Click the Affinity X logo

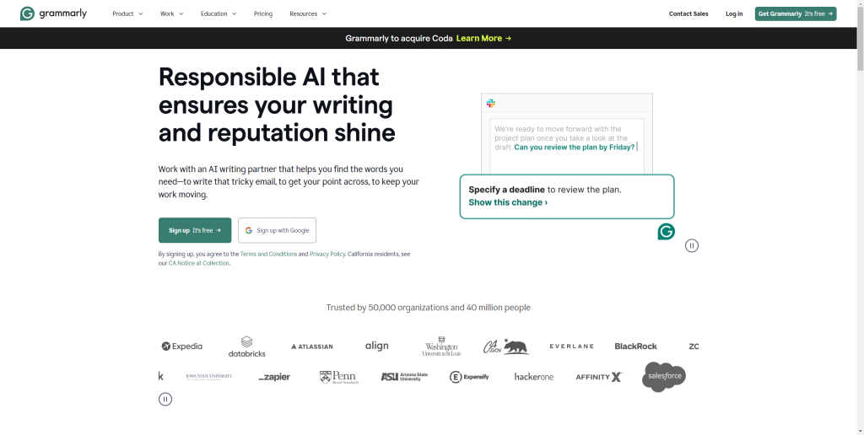(x=599, y=377)
